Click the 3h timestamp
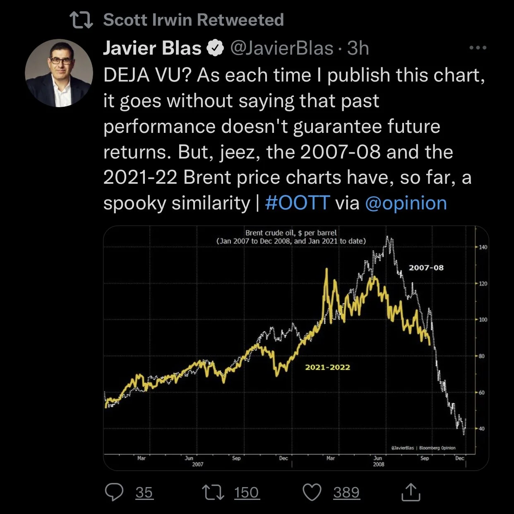Screen dimensions: 514x514 tap(358, 48)
